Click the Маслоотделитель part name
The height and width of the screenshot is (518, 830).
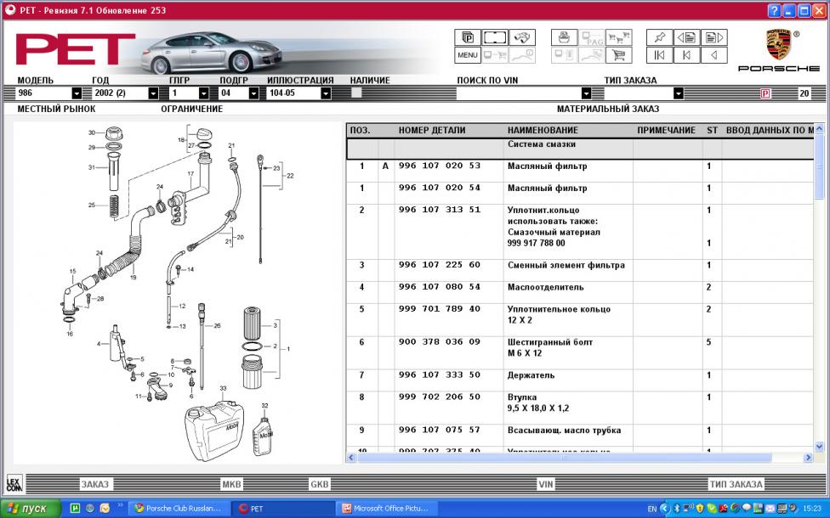pos(545,287)
